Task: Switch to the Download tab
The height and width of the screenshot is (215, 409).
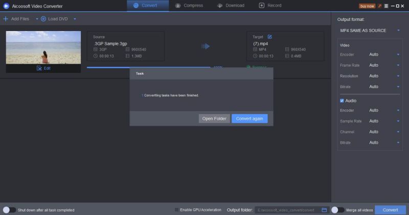Action: pos(231,6)
